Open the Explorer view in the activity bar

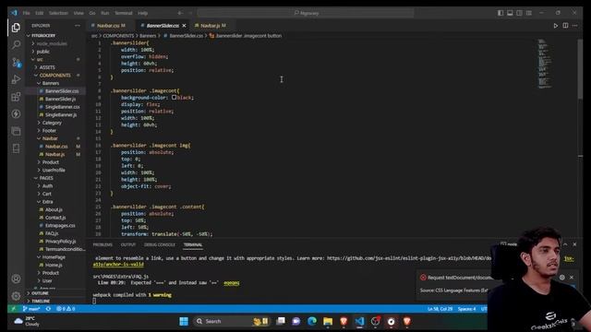16,28
